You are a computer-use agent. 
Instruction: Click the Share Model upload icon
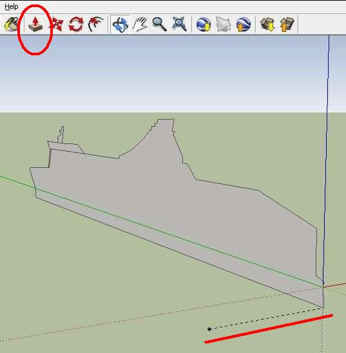coord(287,24)
